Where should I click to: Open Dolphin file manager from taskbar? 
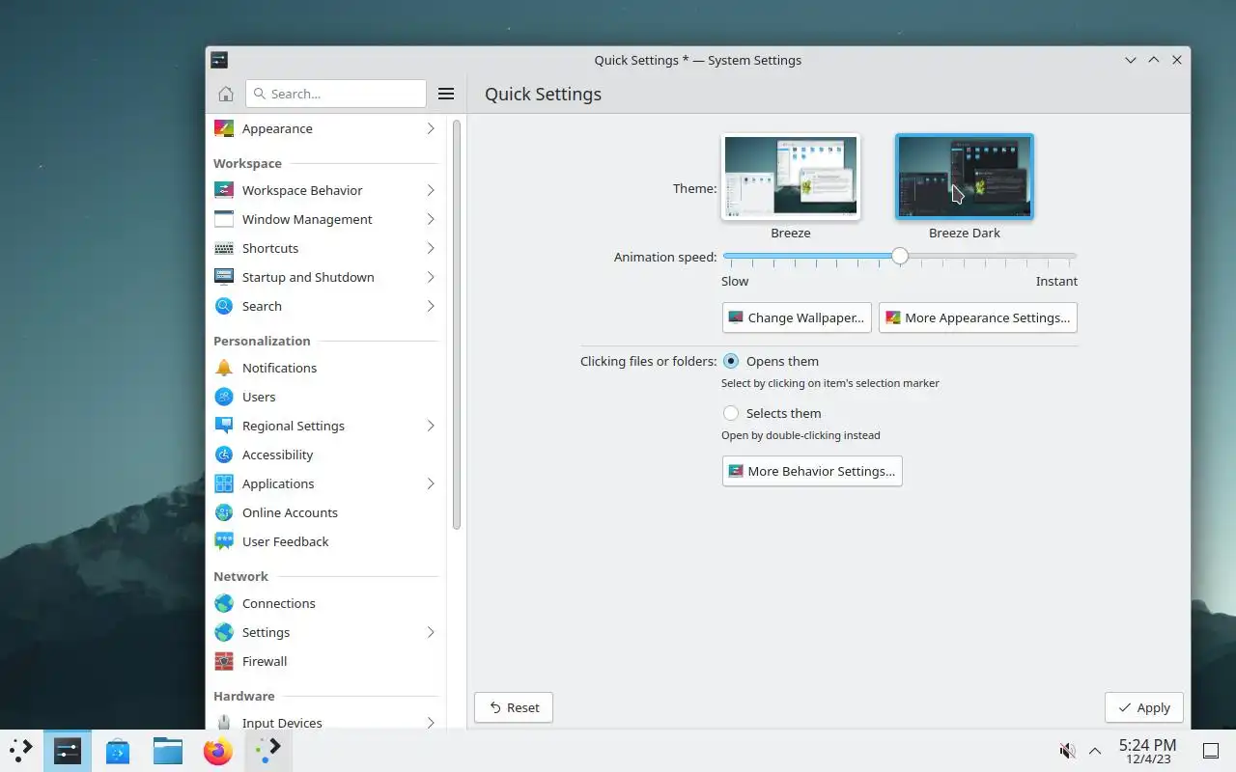pos(168,751)
